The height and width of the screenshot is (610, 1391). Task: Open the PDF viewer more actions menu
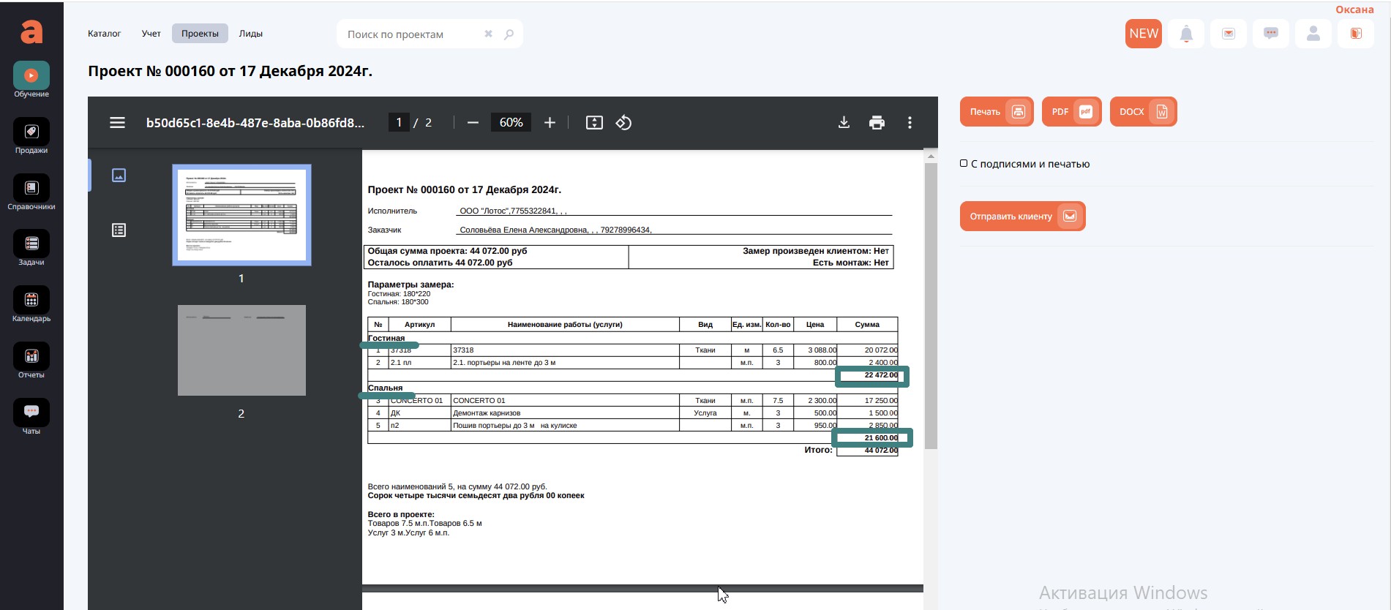(x=910, y=123)
